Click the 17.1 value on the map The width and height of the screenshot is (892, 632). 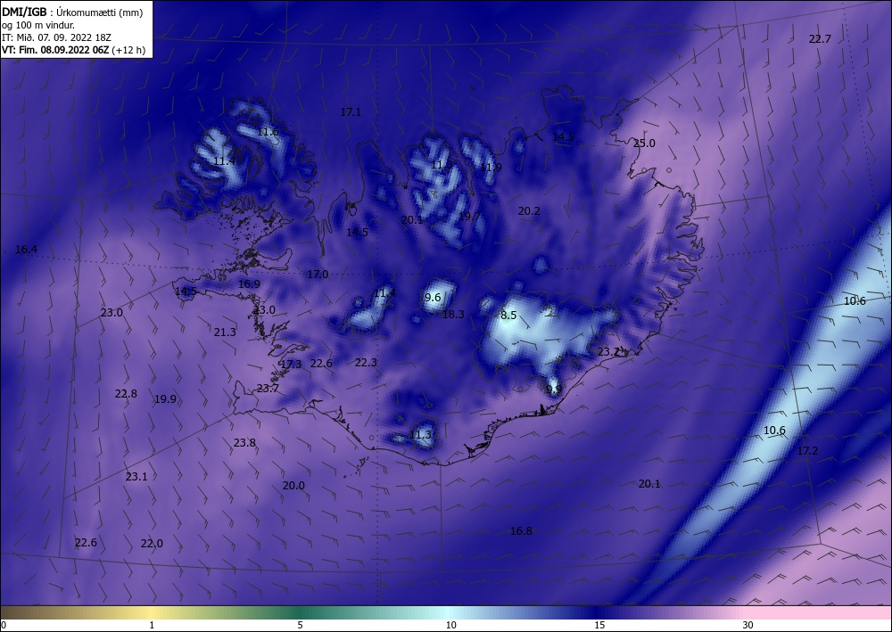coord(351,112)
